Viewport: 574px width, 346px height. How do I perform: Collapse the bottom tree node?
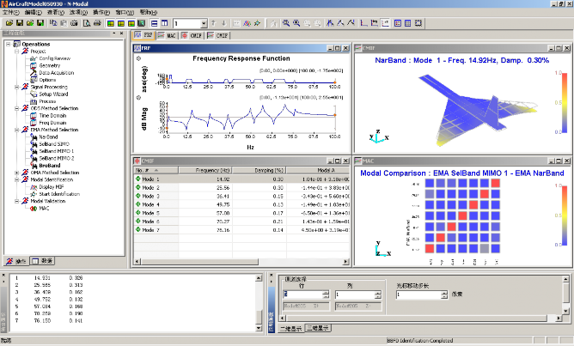tap(16, 202)
